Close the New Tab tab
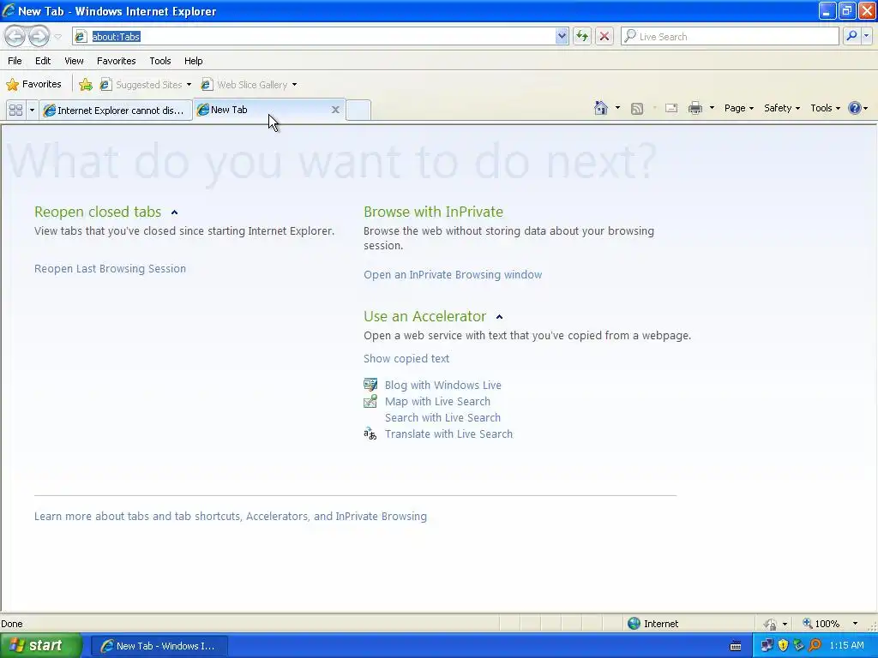 click(335, 110)
